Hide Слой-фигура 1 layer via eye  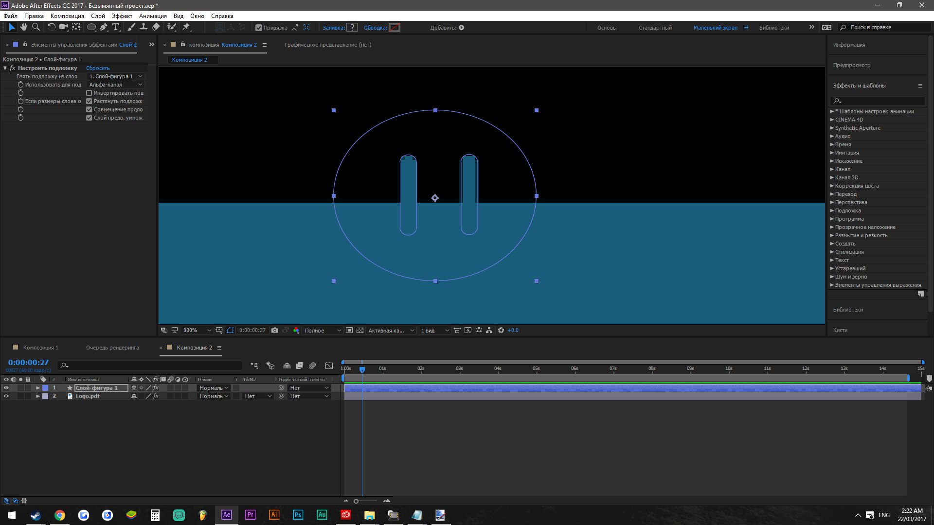point(6,388)
